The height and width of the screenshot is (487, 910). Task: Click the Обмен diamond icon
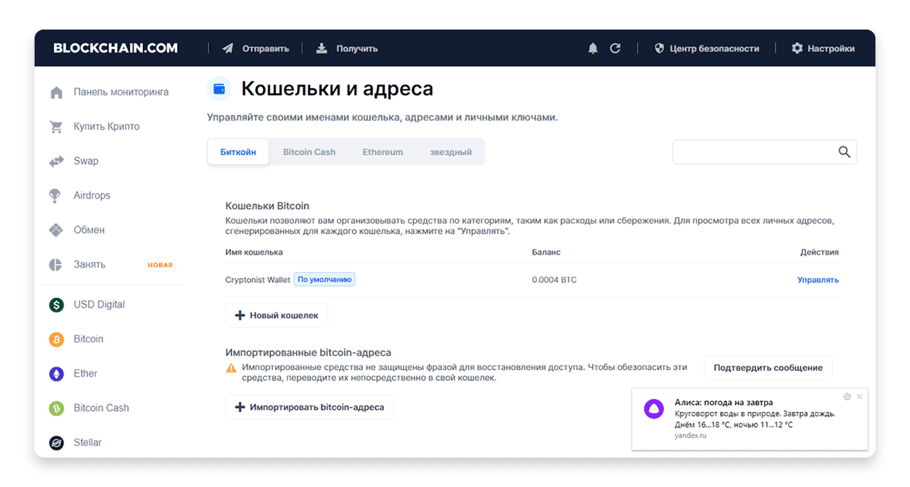[x=56, y=230]
